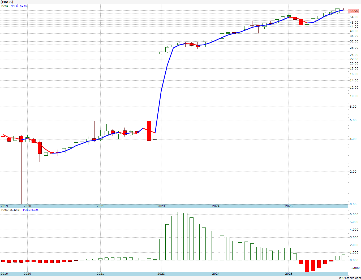Click the 36.00 price axis label
The width and height of the screenshot is (361, 280).
point(354,36)
